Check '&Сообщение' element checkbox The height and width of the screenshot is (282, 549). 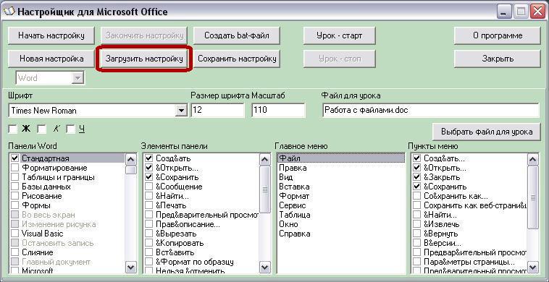pyautogui.click(x=148, y=187)
